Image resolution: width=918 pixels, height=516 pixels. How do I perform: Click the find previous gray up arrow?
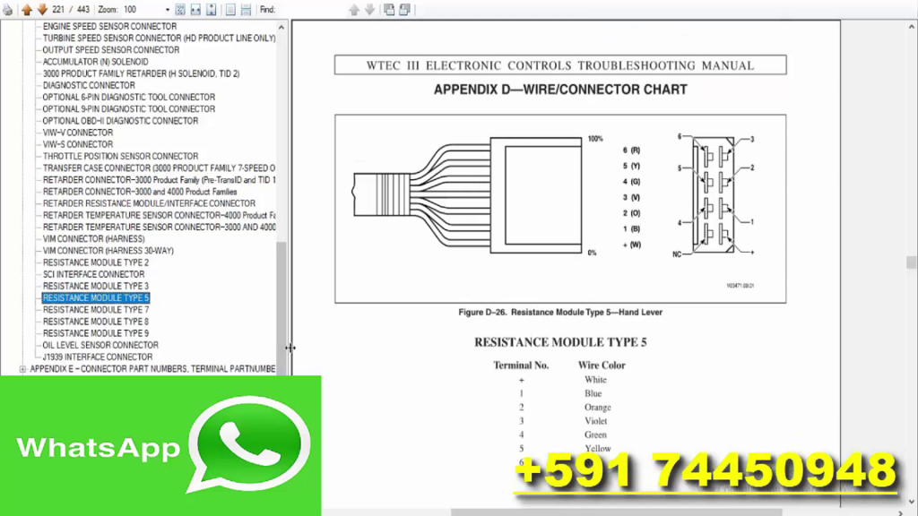pyautogui.click(x=354, y=10)
